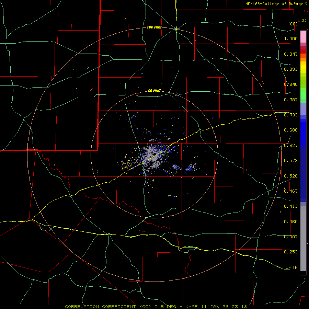Click the 0.733 scale value
The width and height of the screenshot is (309, 309).
coord(291,115)
